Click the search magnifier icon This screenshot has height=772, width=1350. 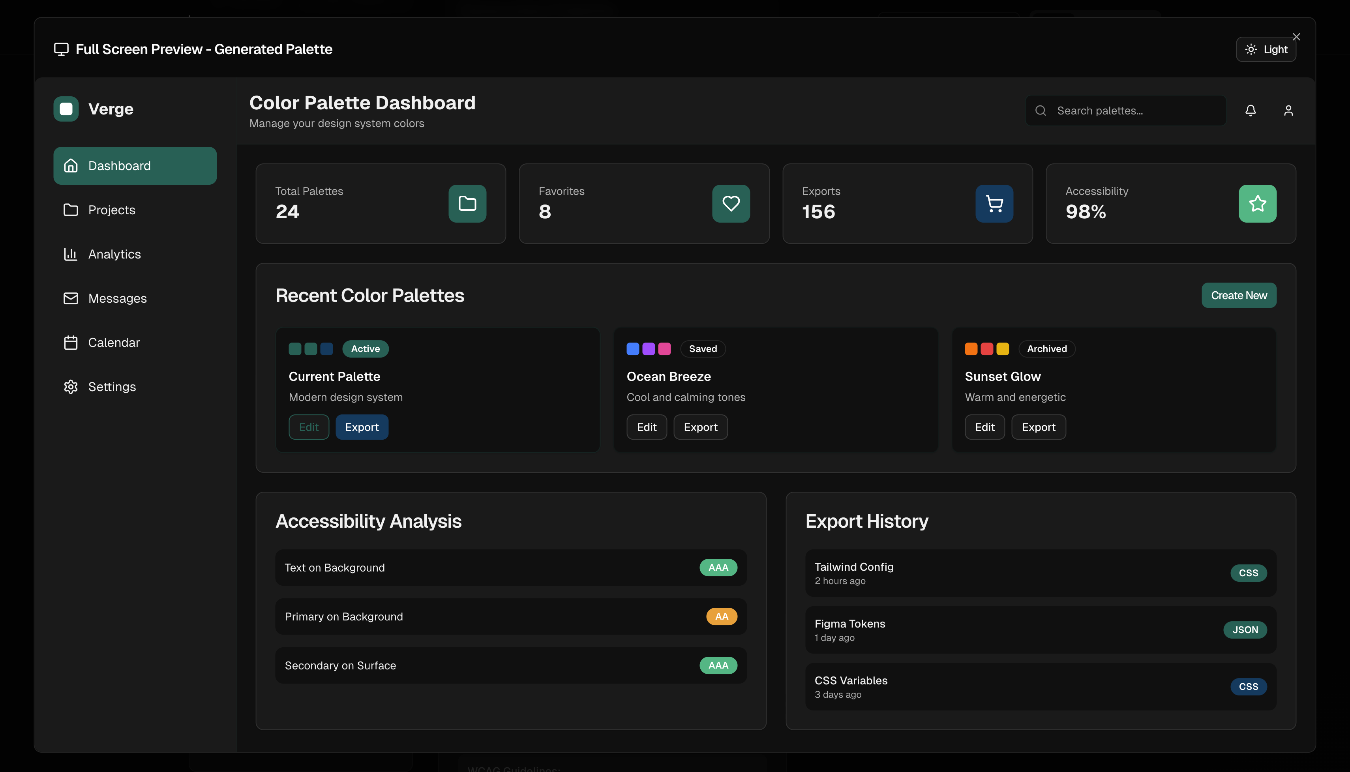[x=1041, y=110]
